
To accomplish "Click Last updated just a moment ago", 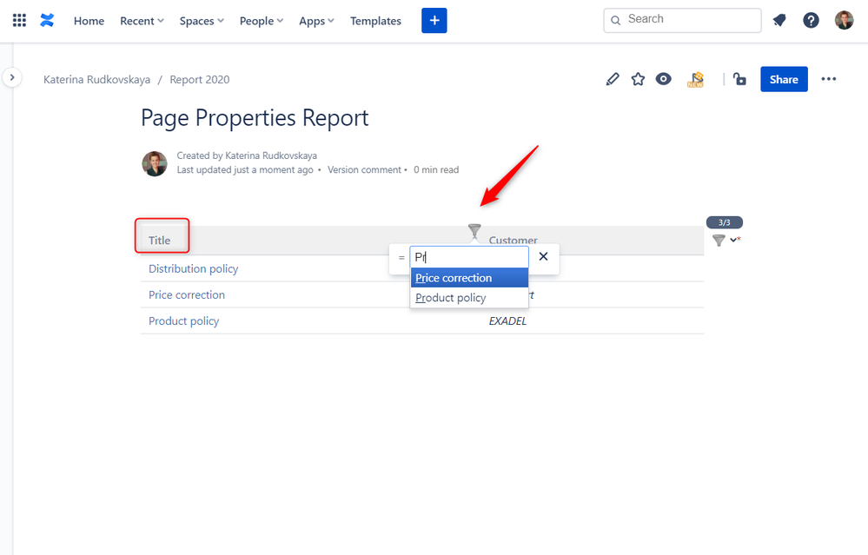I will tap(245, 170).
